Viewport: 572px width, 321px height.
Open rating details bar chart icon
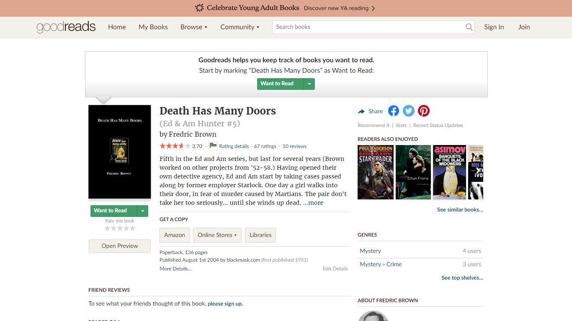(x=213, y=146)
